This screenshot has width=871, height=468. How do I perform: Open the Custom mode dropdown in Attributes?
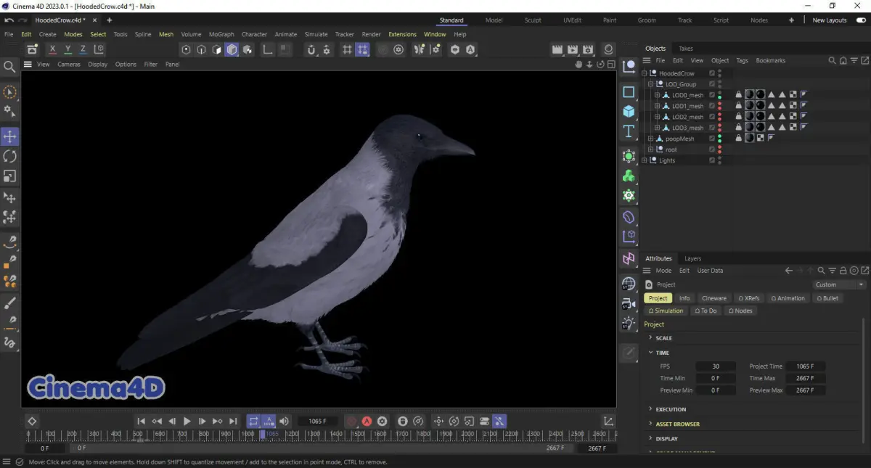pos(839,284)
